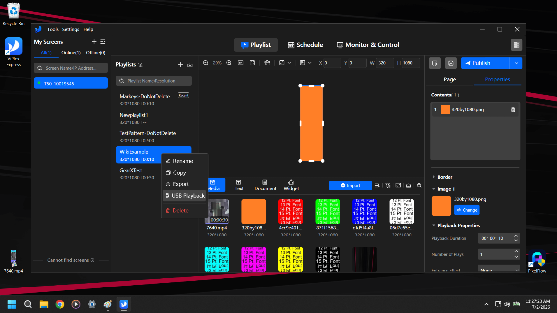Click the import playlist icon
The height and width of the screenshot is (313, 557).
click(190, 65)
